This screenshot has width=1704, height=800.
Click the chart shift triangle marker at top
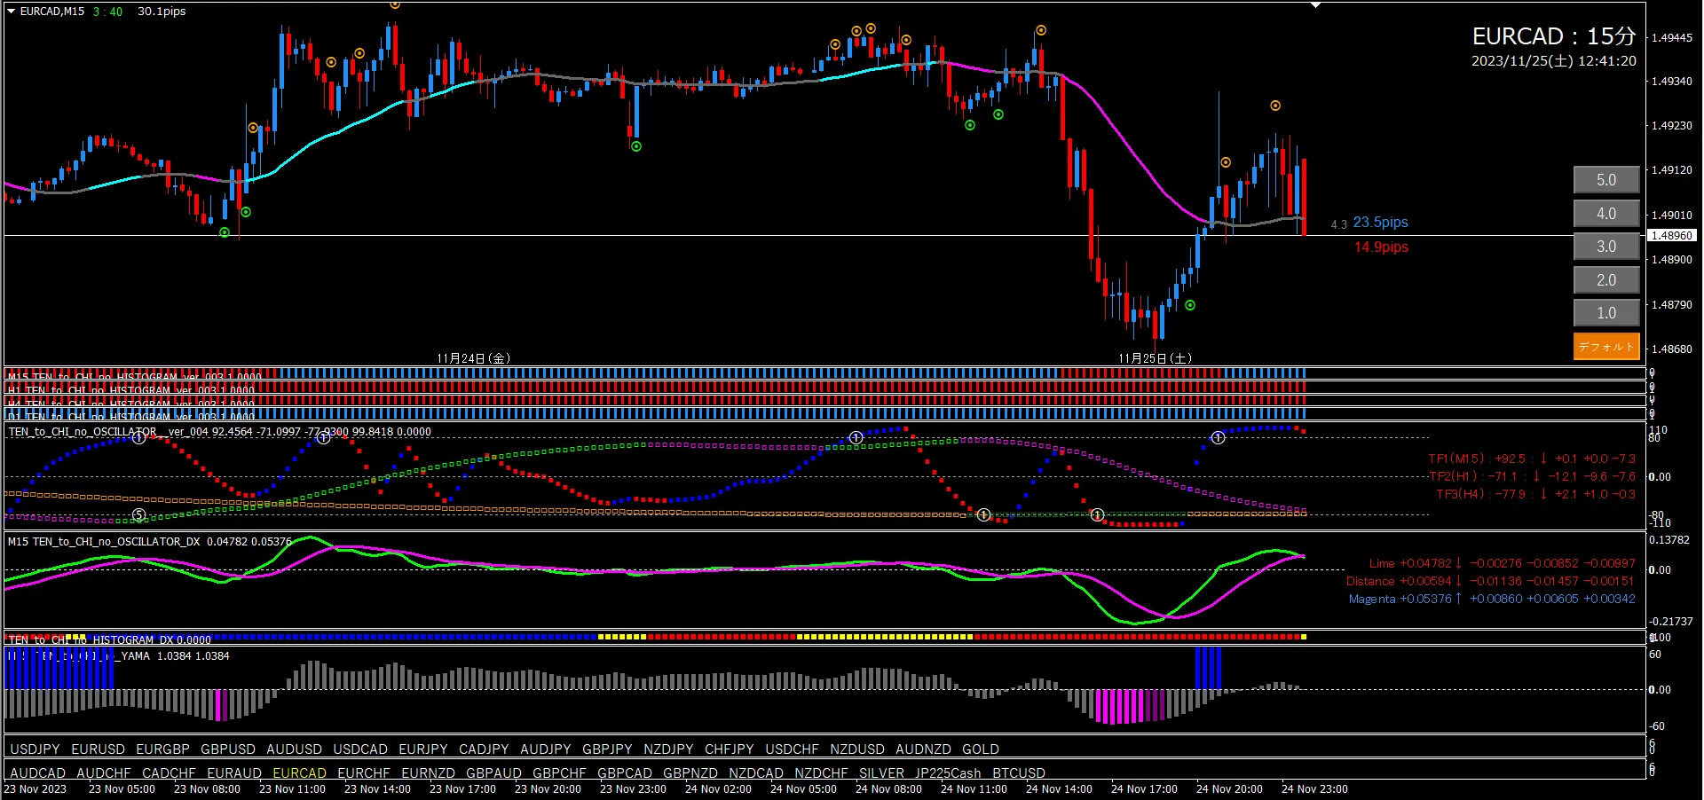[x=1316, y=5]
